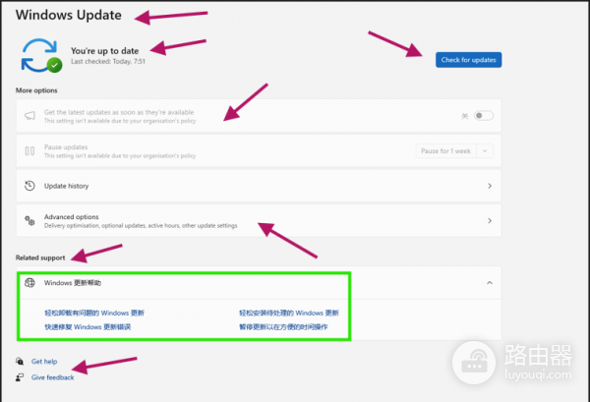
Task: Open Update history via its right chevron
Action: [x=490, y=185]
